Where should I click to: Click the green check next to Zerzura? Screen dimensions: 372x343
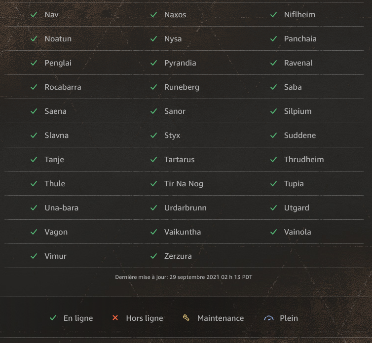pyautogui.click(x=154, y=256)
